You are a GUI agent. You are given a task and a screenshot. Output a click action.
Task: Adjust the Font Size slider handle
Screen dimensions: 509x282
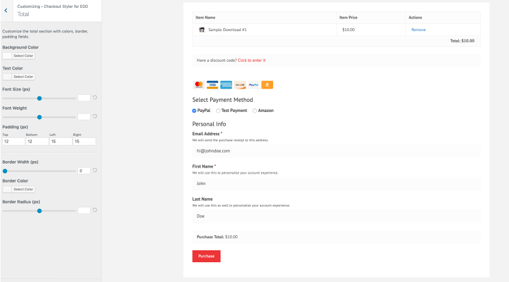click(39, 98)
